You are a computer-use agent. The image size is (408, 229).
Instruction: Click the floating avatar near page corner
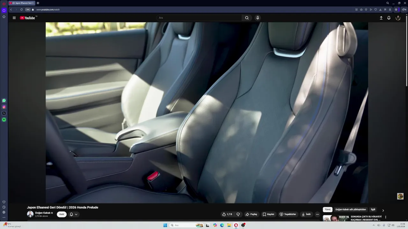(400, 196)
